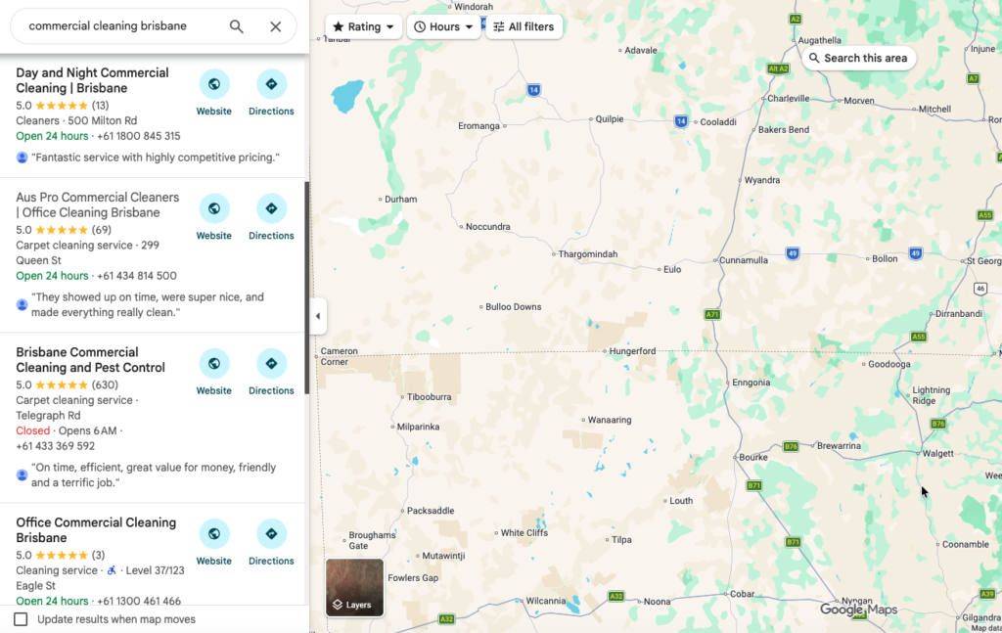Collapse the side panel with arrow
The width and height of the screenshot is (1002, 633).
tap(318, 316)
